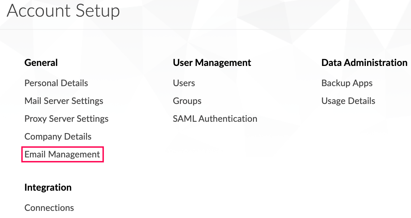Select Company Details option

[58, 137]
